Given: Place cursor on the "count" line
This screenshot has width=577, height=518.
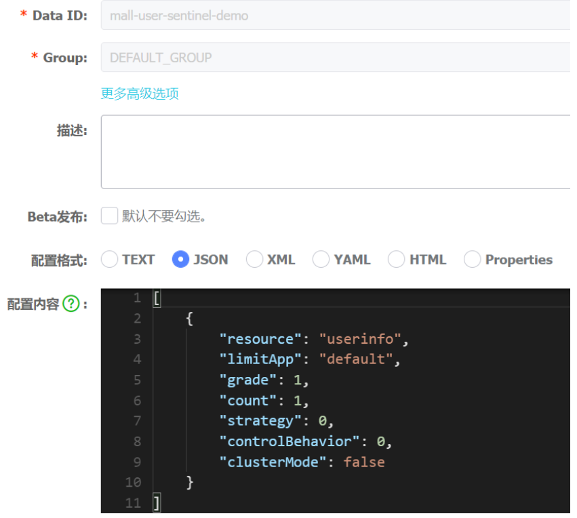Looking at the screenshot, I should click(247, 401).
